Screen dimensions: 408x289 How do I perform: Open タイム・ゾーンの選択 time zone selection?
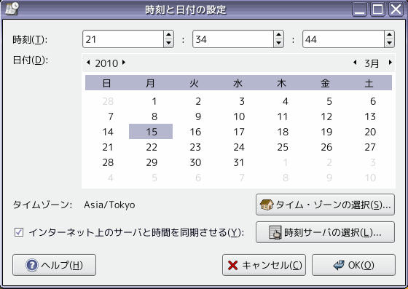pyautogui.click(x=325, y=205)
